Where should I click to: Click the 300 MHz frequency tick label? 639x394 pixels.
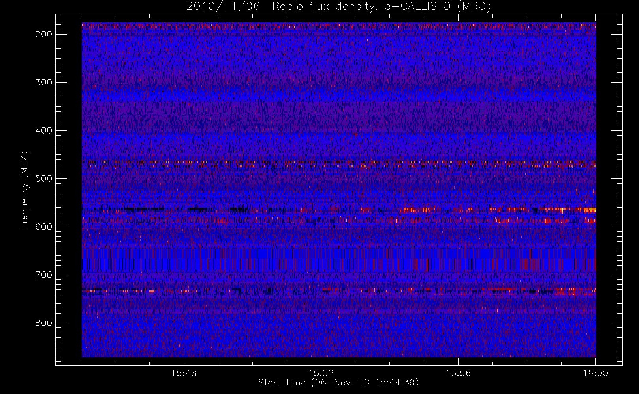pos(43,82)
